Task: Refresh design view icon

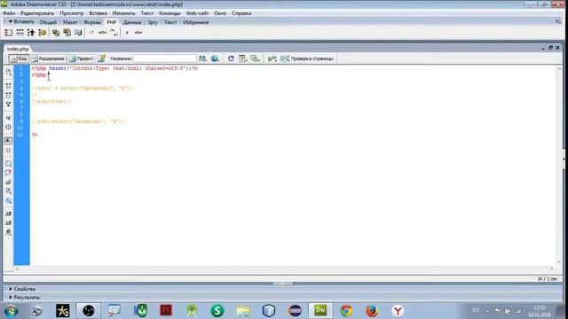Action: click(231, 58)
